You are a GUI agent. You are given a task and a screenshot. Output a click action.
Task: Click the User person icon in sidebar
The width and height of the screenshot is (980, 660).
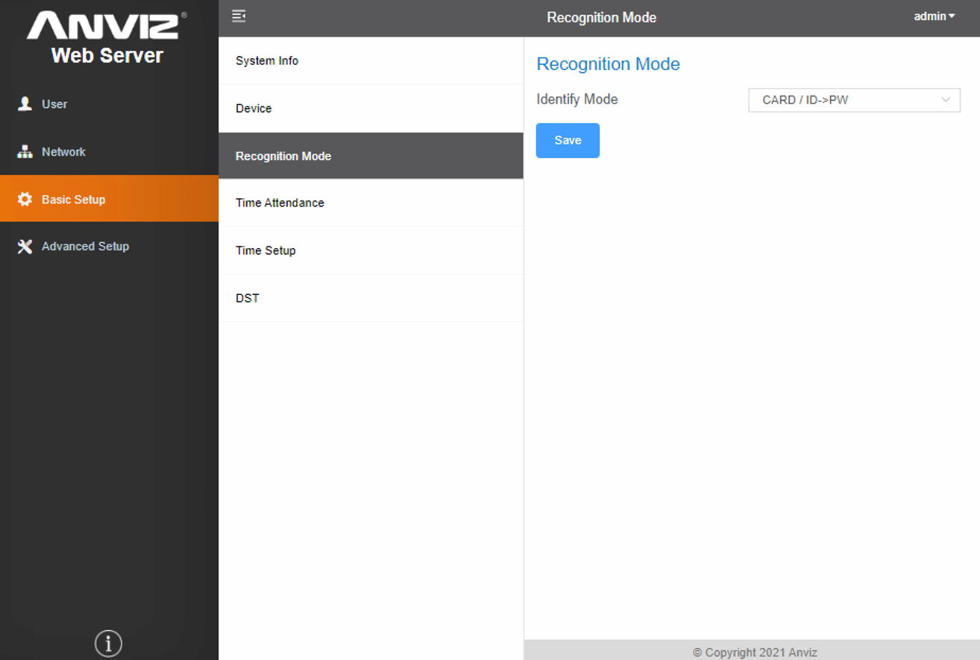[x=25, y=104]
